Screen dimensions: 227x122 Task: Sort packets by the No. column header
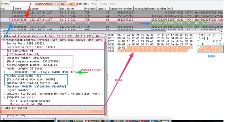(7, 9)
